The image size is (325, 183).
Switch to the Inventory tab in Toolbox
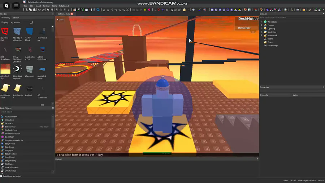click(6, 18)
